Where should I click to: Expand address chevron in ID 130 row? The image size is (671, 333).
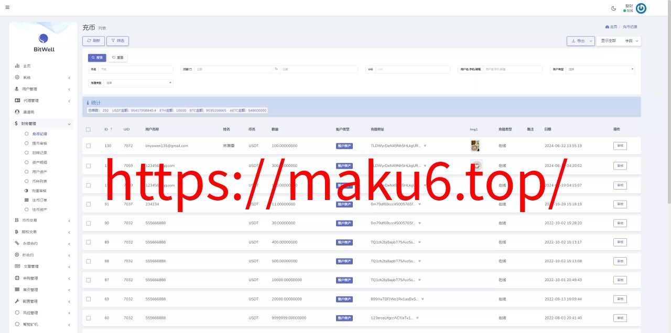pyautogui.click(x=425, y=146)
